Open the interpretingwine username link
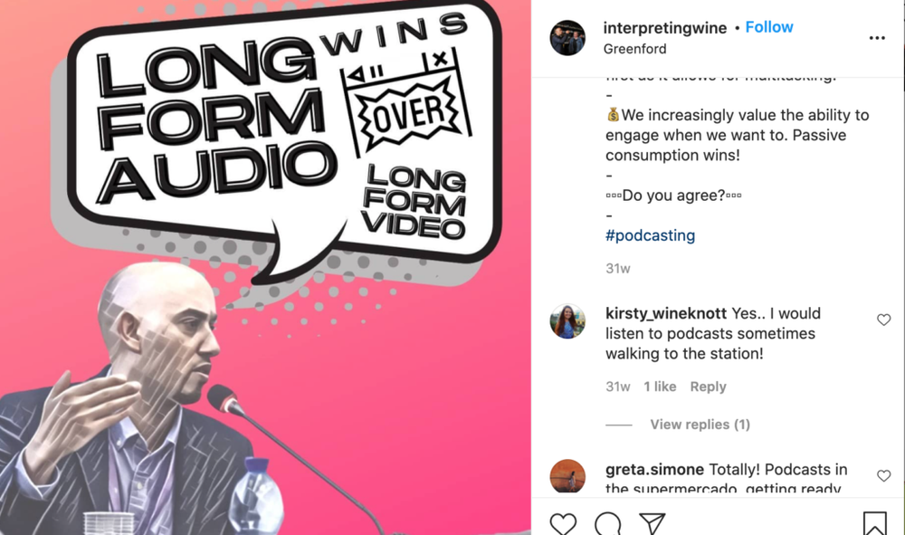Viewport: 905px width, 535px height. (x=665, y=28)
